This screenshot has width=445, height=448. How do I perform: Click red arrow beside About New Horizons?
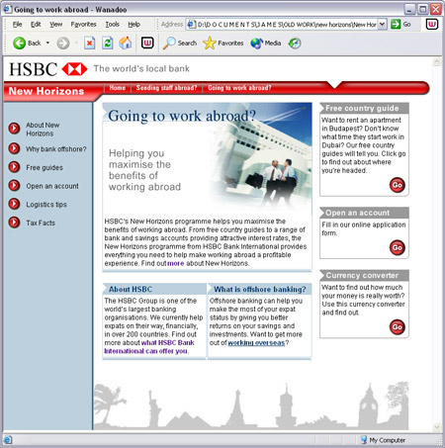click(14, 129)
